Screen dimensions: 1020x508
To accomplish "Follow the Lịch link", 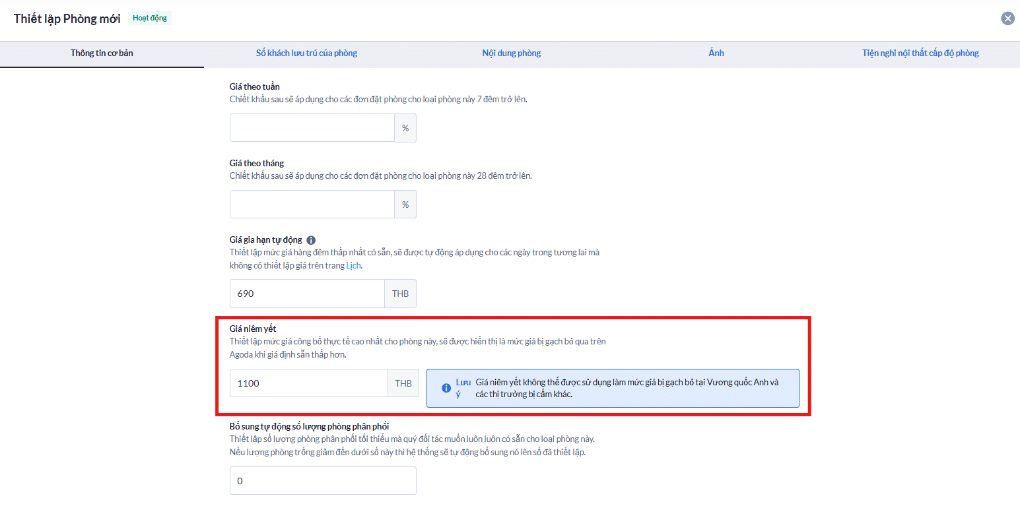I will tap(353, 265).
